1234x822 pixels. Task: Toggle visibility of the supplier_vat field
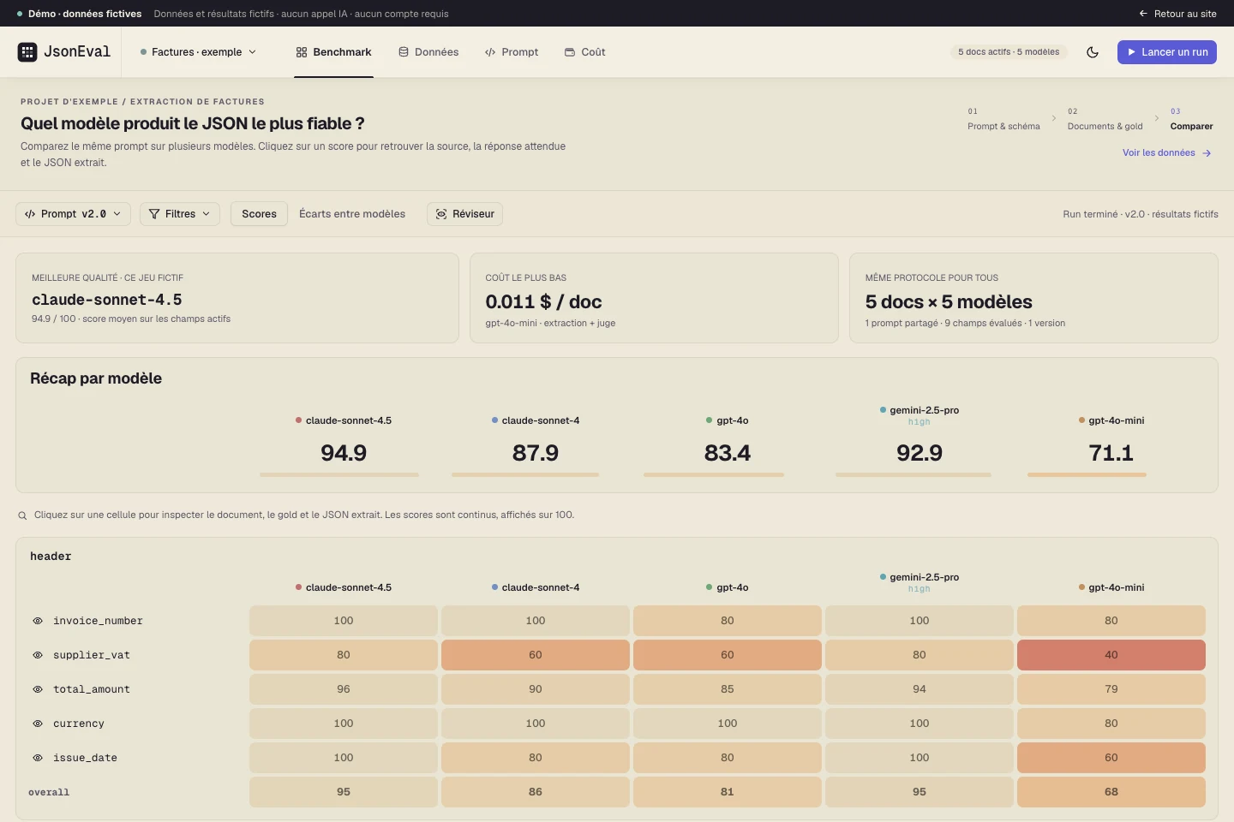[x=38, y=655]
